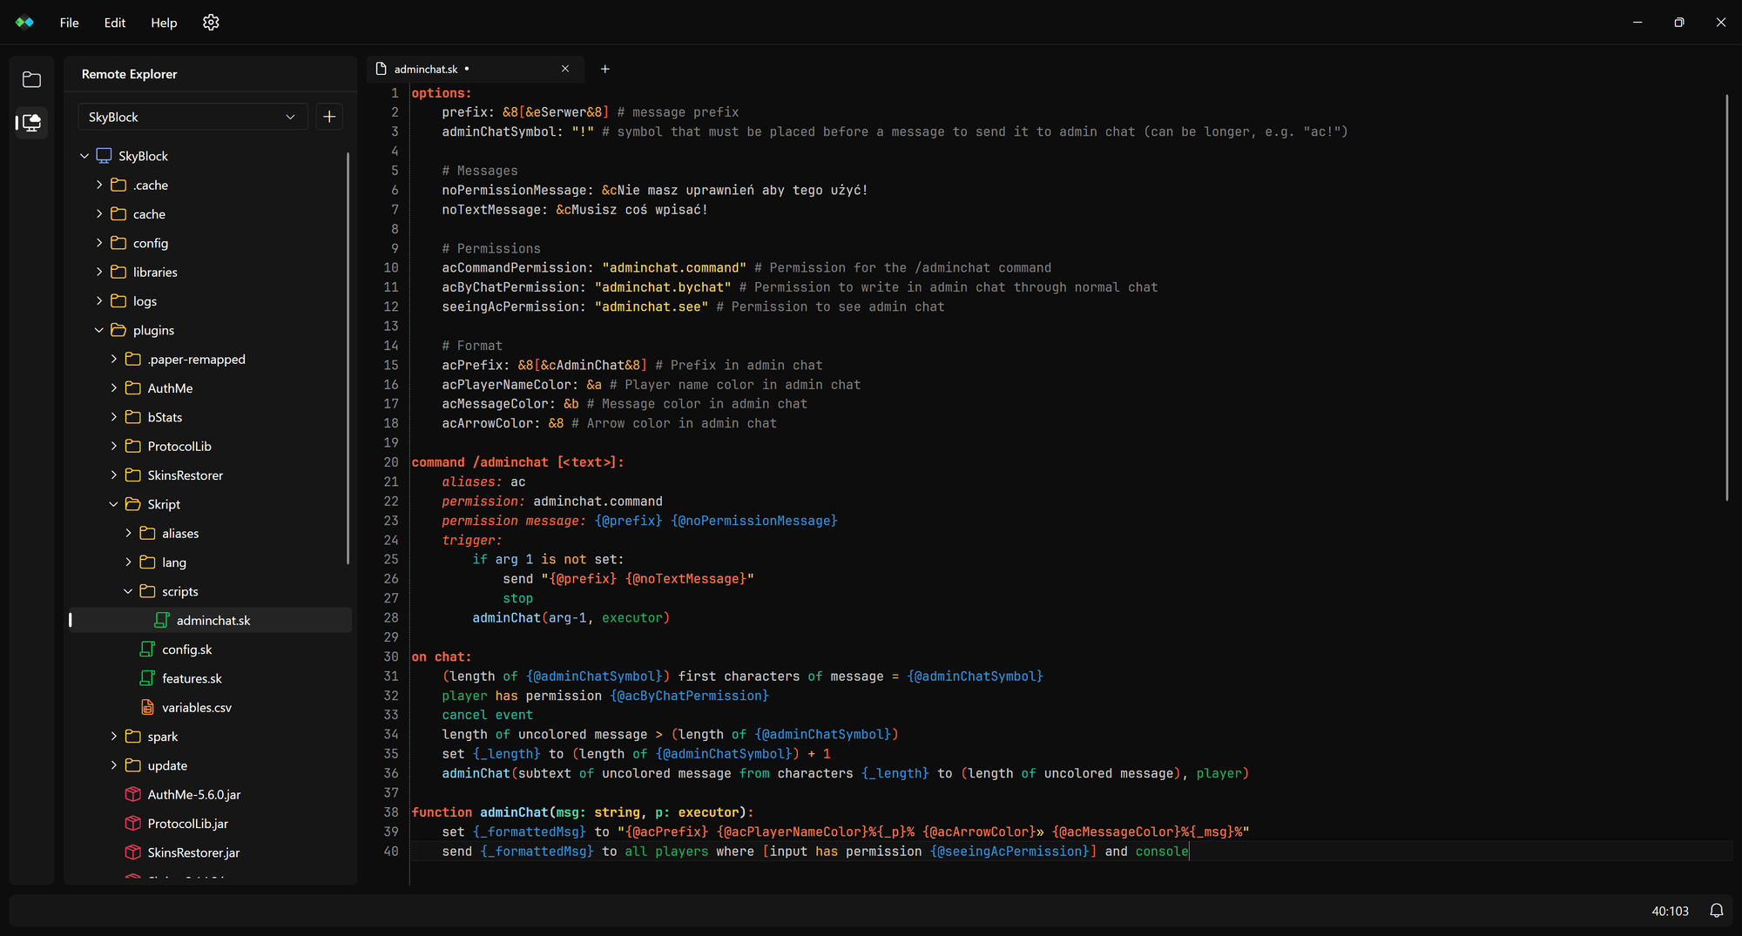Image resolution: width=1742 pixels, height=936 pixels.
Task: Click cursor position 40:103 in status bar
Action: [1670, 911]
